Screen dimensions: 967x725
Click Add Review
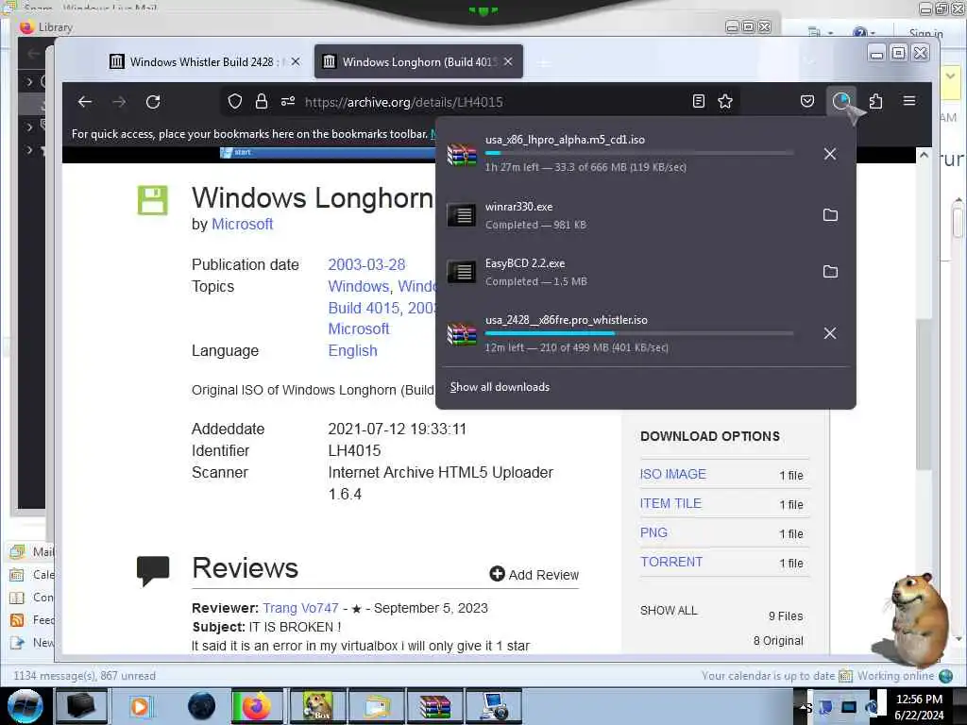click(x=534, y=575)
